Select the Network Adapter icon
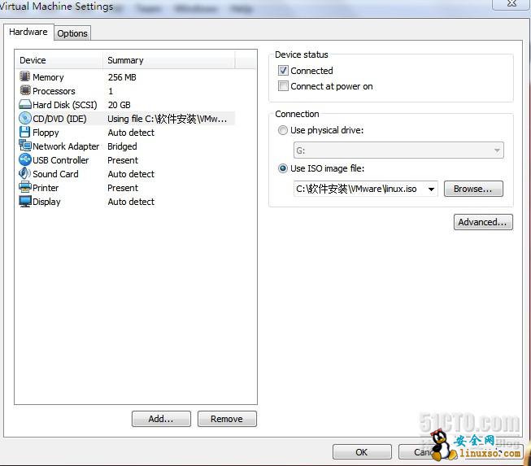531x466 pixels. 25,146
